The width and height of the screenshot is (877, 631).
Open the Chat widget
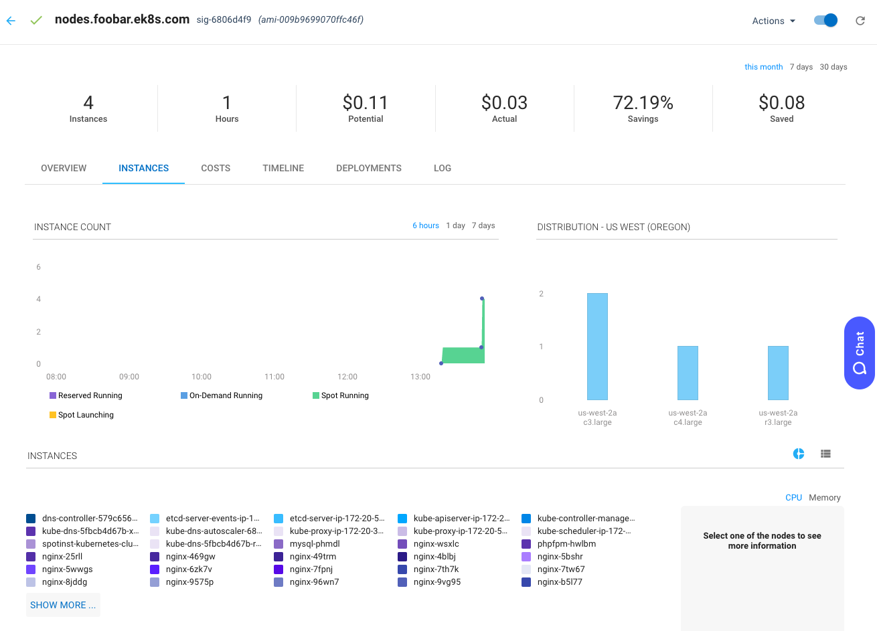(860, 353)
